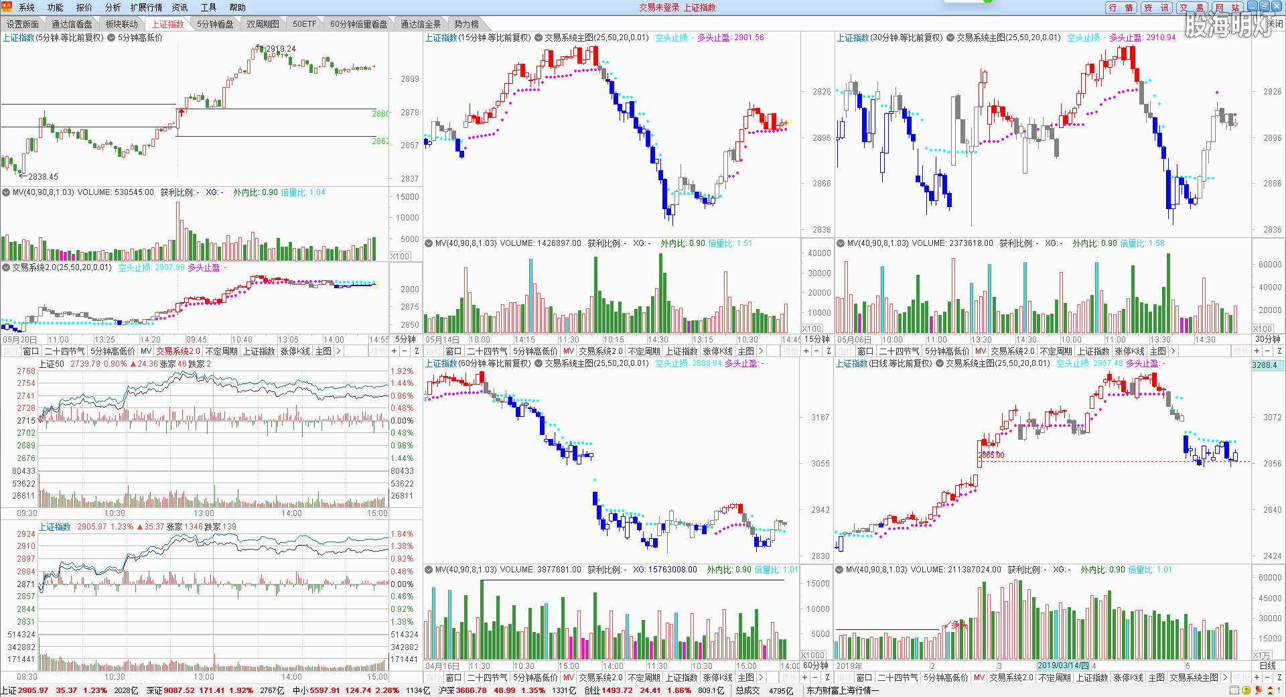
Task: Click the 资讯 button at top right
Action: coord(1156,7)
